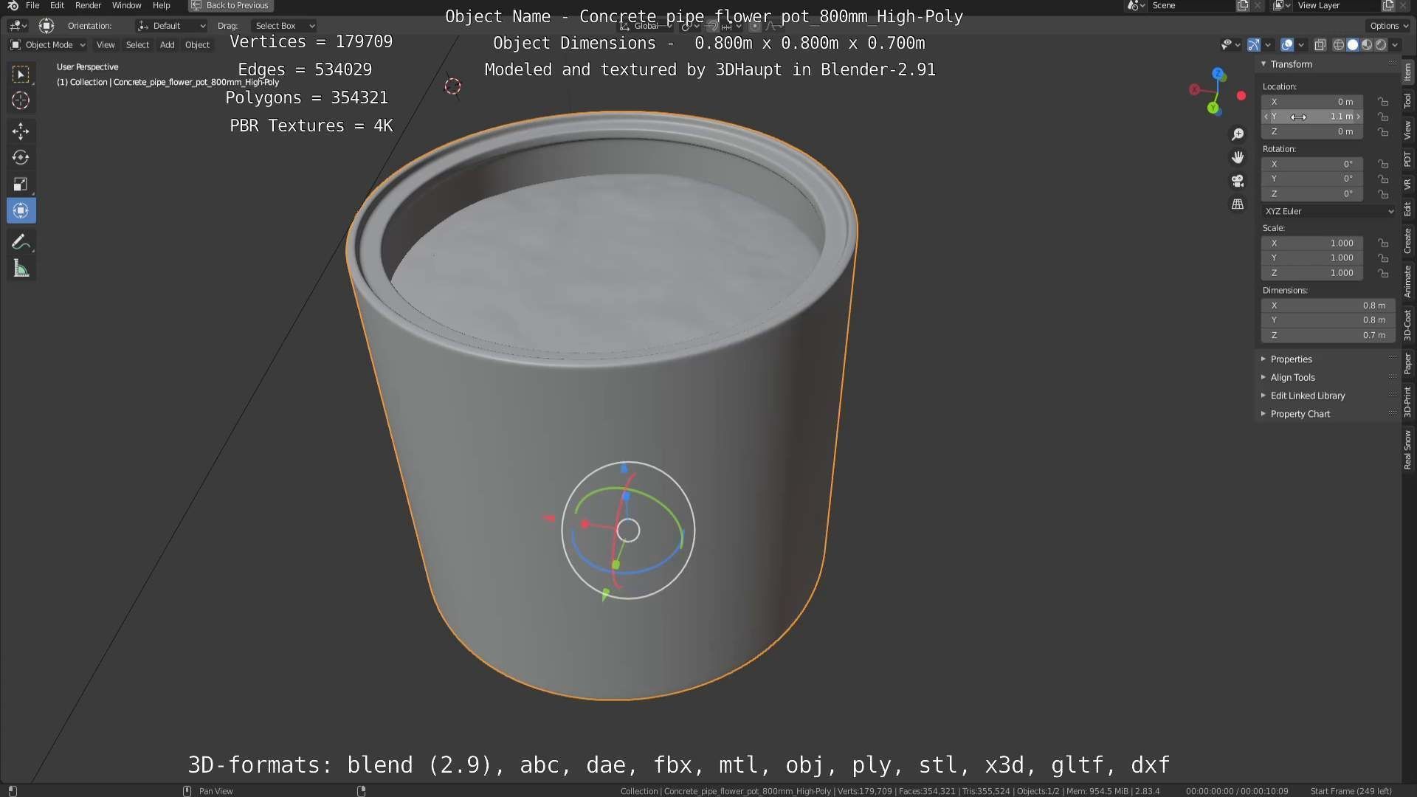Open the Options dropdown
The height and width of the screenshot is (797, 1417).
[x=1388, y=26]
